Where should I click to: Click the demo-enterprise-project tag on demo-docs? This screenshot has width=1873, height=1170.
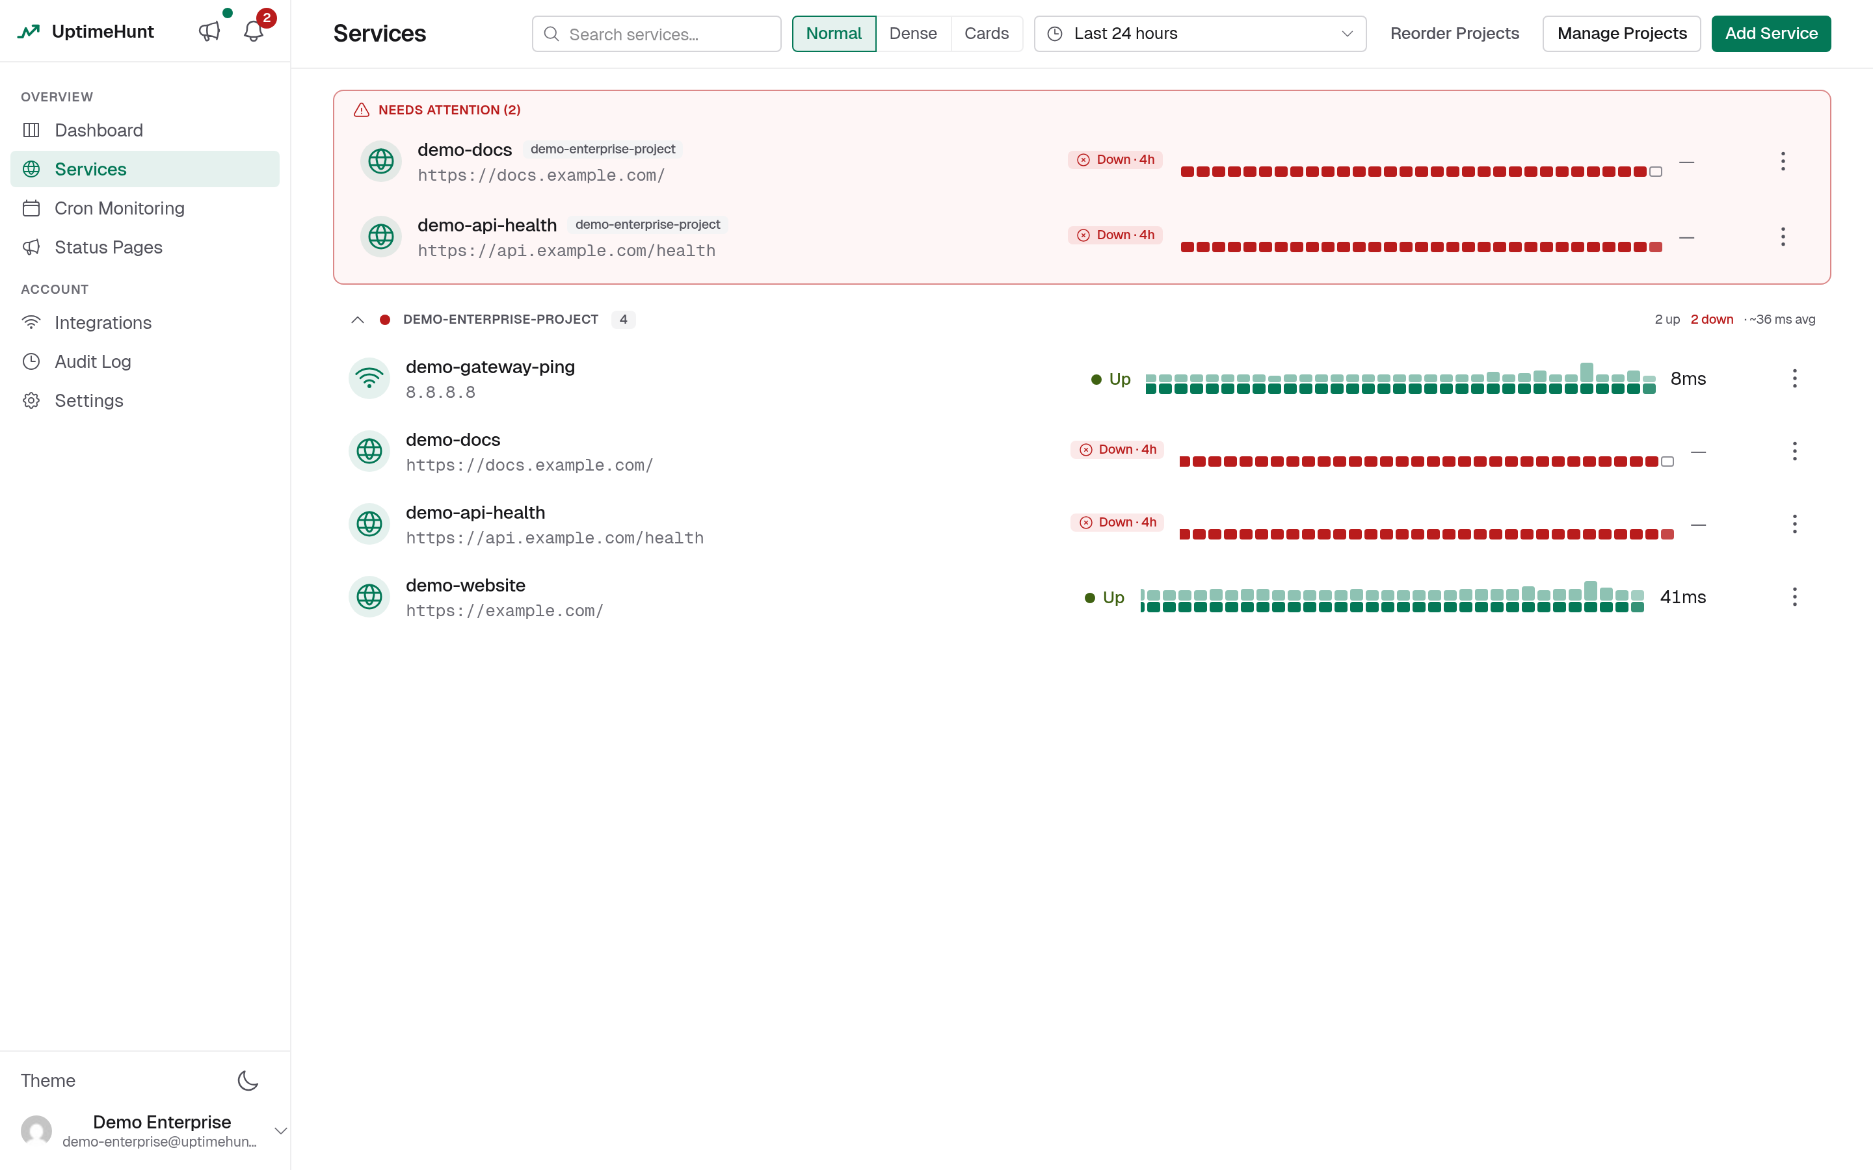[x=603, y=149]
